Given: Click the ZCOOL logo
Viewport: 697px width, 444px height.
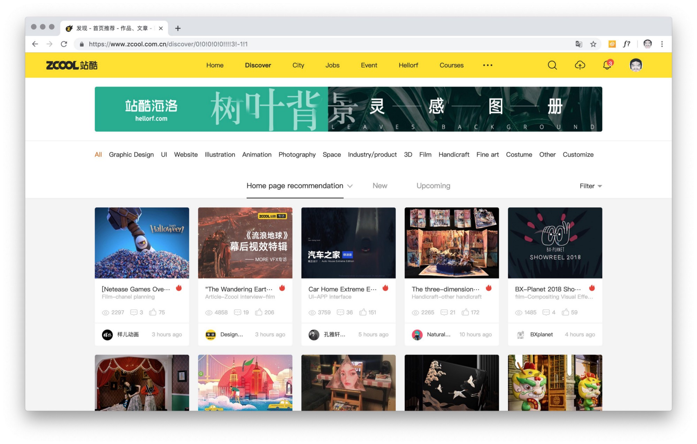Looking at the screenshot, I should pyautogui.click(x=72, y=65).
